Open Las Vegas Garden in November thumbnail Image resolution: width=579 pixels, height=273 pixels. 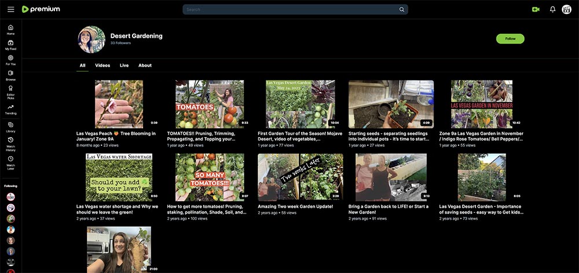[482, 104]
